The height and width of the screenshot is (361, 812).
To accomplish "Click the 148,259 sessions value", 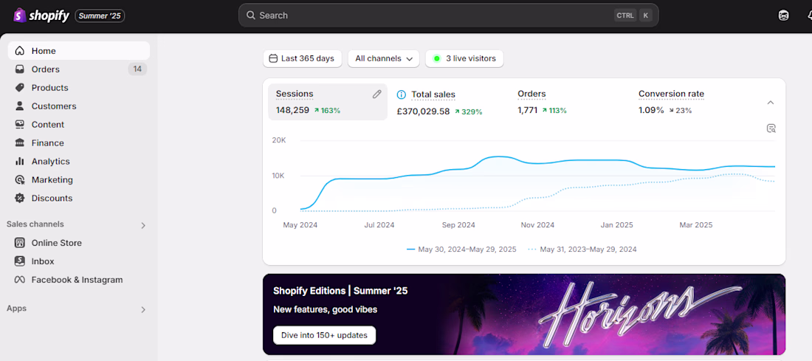I will 292,110.
